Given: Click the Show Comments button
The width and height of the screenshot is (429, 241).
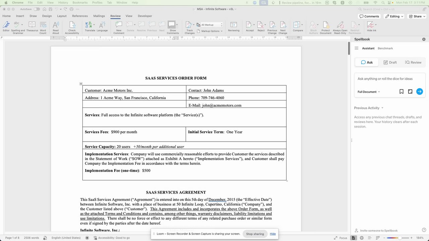Looking at the screenshot, I should point(173,27).
